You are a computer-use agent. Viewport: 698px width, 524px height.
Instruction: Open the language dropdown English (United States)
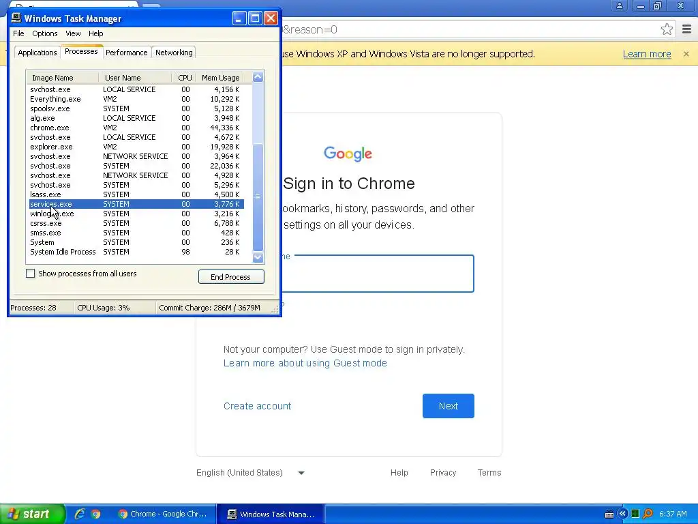pyautogui.click(x=250, y=473)
